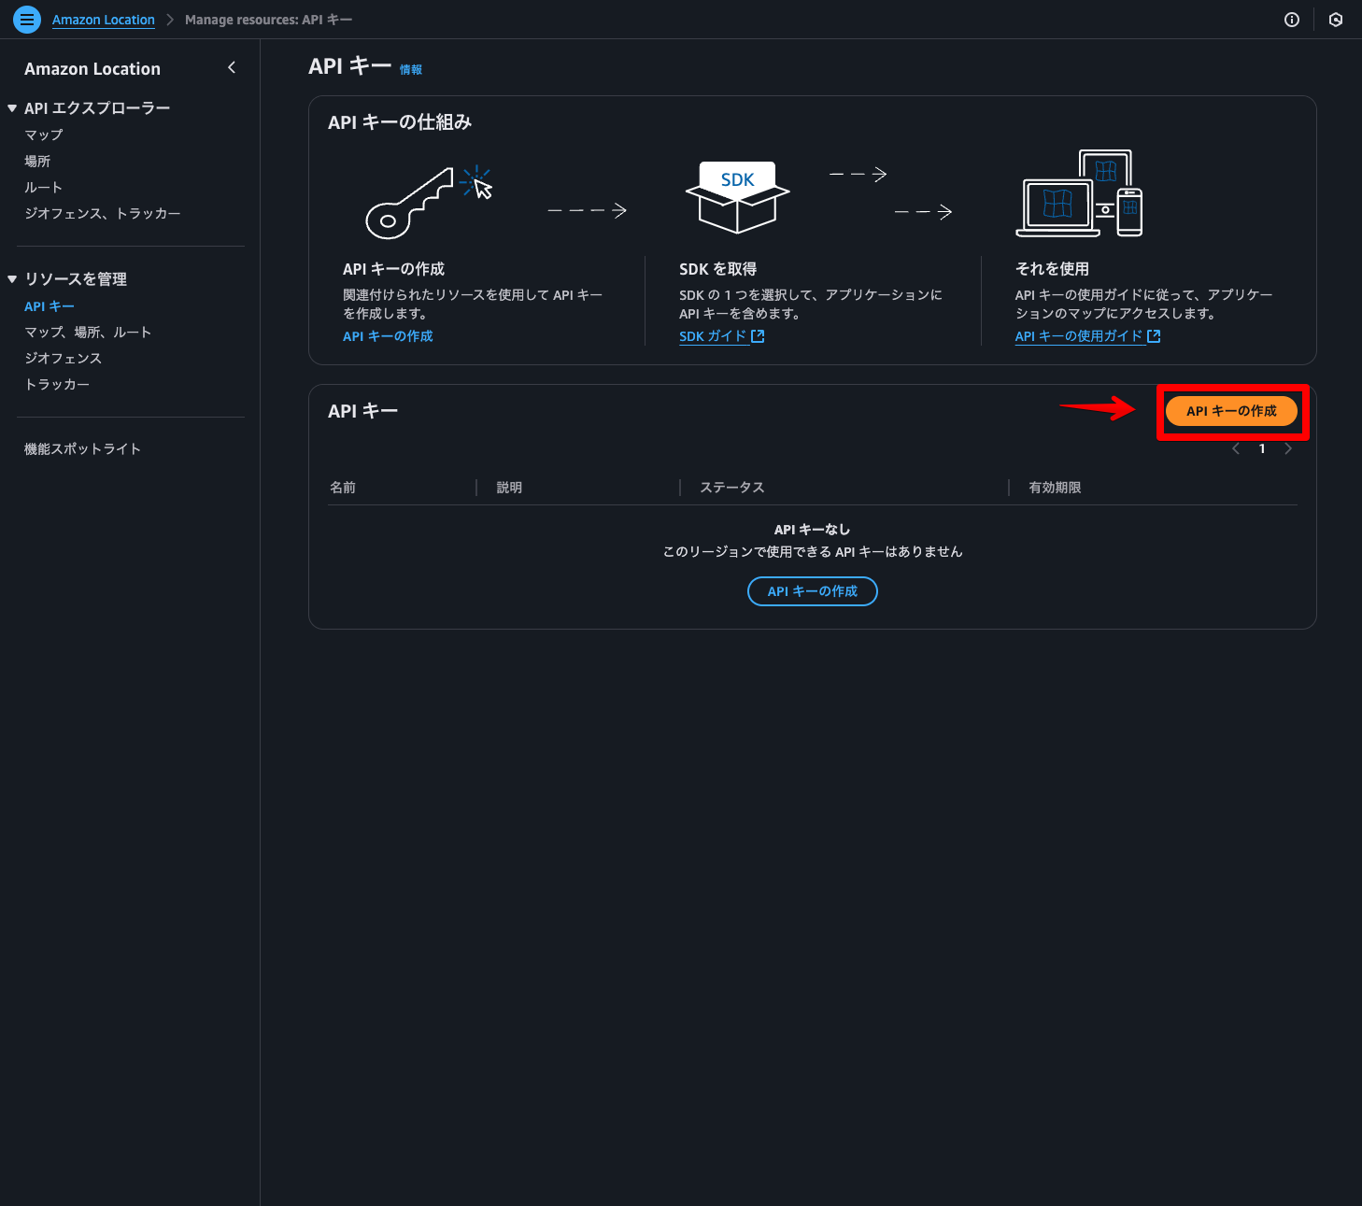Click API キーの作成 link in how-it-works card
The image size is (1362, 1206).
pyautogui.click(x=388, y=336)
